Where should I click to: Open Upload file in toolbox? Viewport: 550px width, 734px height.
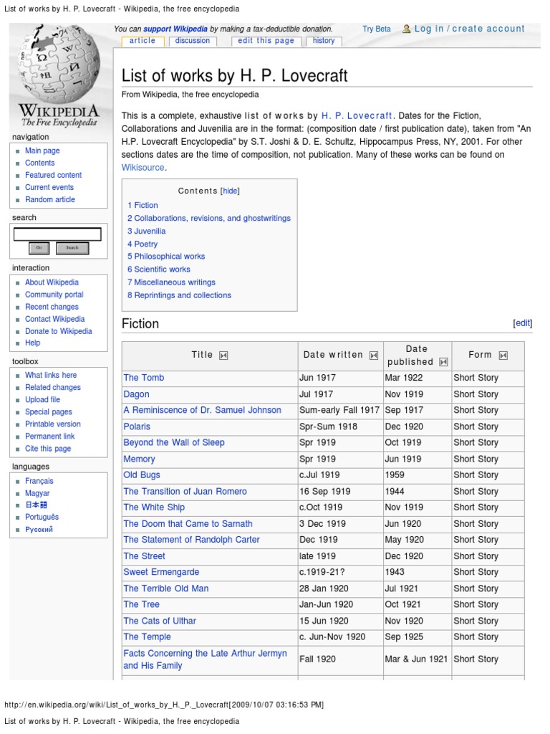tap(42, 399)
